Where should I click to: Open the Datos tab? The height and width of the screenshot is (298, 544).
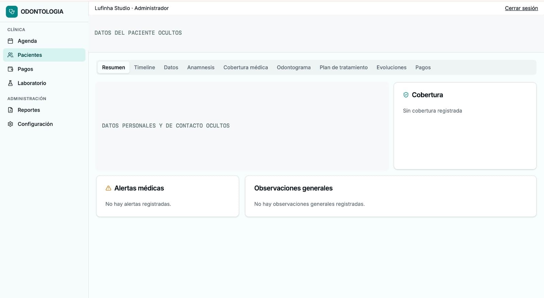point(171,67)
